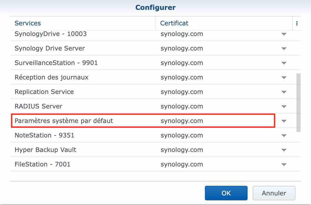Screen dimensions: 311x205
Task: Select the Hyper Backup Vault service row
Action: (x=46, y=150)
